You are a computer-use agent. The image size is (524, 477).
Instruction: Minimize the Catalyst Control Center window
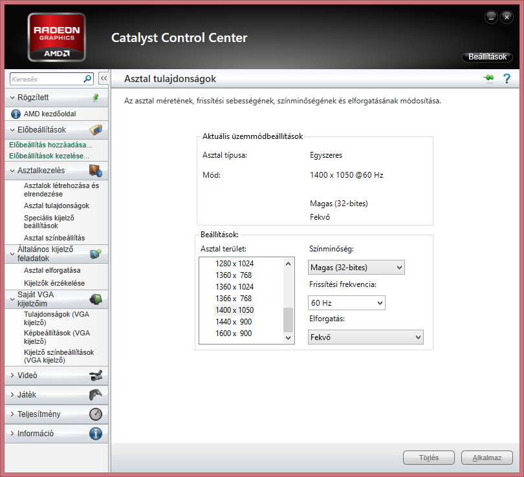pyautogui.click(x=491, y=17)
